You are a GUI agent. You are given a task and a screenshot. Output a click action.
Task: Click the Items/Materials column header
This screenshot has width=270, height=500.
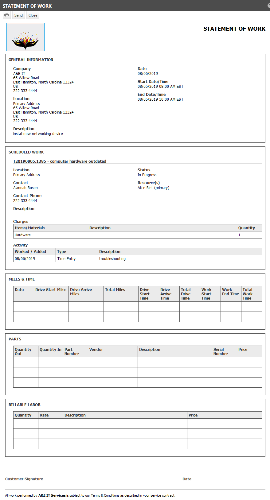51,228
